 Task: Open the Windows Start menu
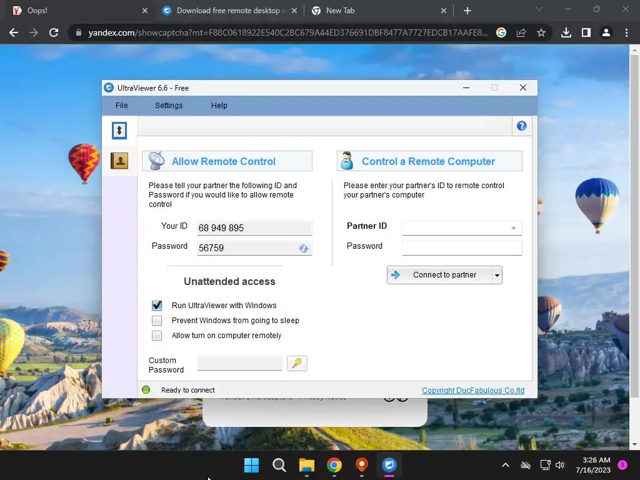click(x=251, y=465)
